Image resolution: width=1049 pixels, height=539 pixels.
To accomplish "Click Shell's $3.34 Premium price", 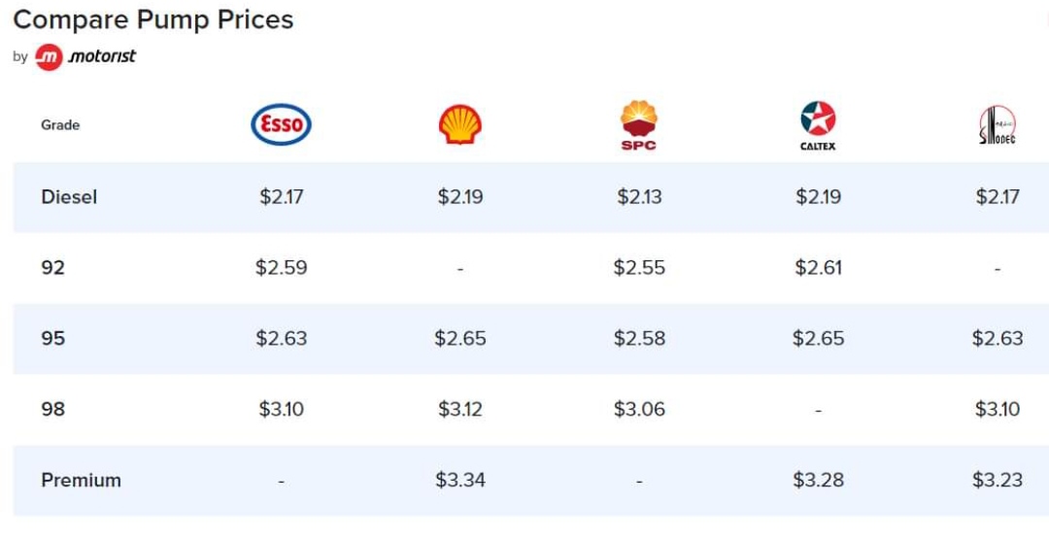I will pos(460,480).
